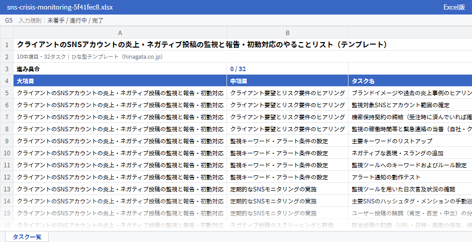Select the progress value 0 / 32
The height and width of the screenshot is (242, 472).
[288, 69]
